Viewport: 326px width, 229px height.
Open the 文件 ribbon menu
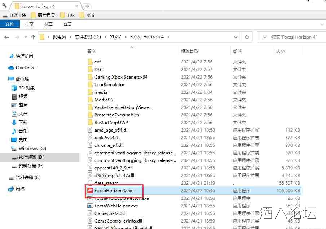coord(10,24)
